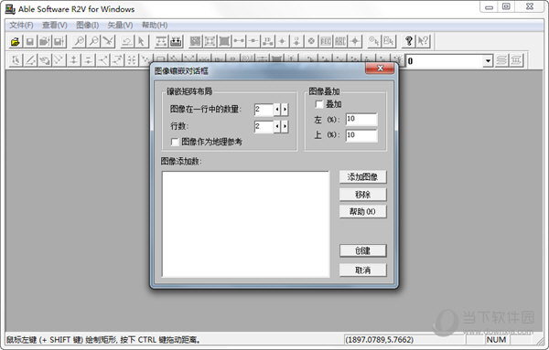The height and width of the screenshot is (350, 549).
Task: Click the 添加图像 button
Action: pos(362,177)
